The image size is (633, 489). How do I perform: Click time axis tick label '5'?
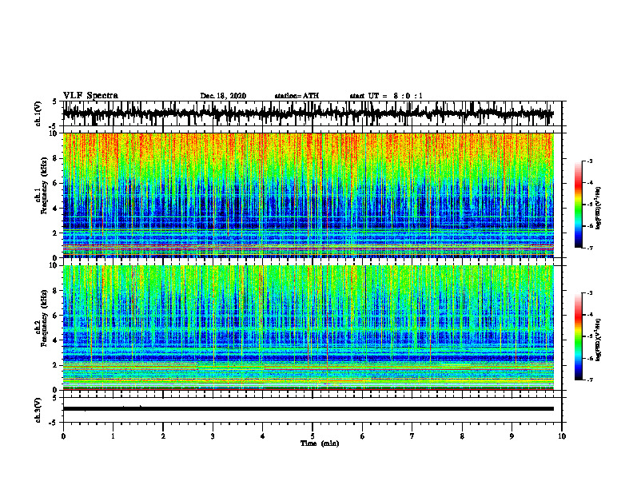tap(313, 436)
